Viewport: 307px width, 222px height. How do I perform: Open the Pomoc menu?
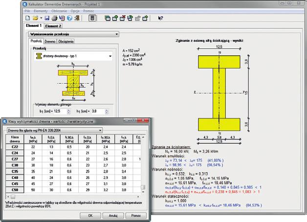coord(88,11)
